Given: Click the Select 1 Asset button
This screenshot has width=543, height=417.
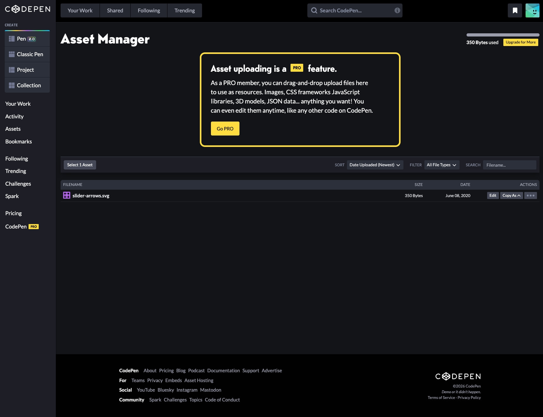Looking at the screenshot, I should click(80, 165).
